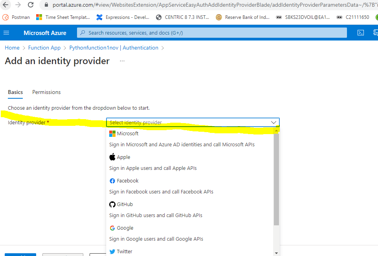This screenshot has width=378, height=256.
Task: Click the site security lock icon
Action: click(x=46, y=5)
